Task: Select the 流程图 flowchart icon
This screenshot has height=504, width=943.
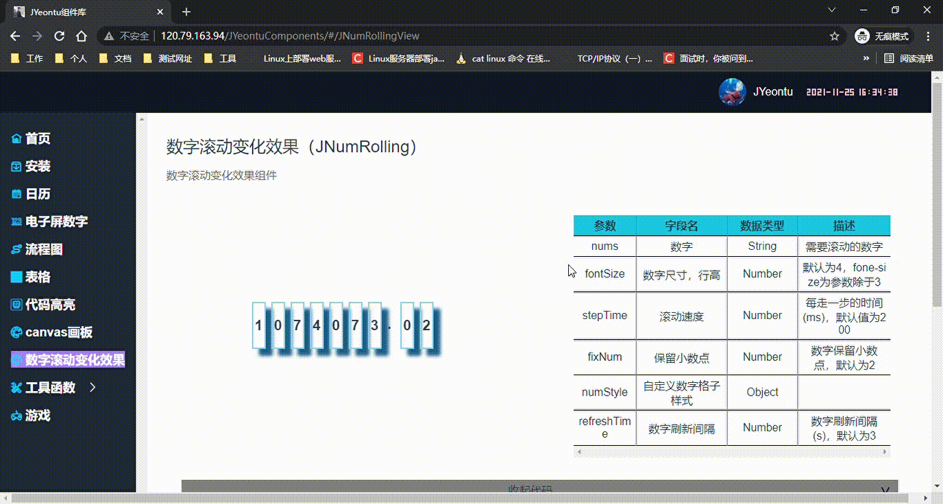Action: pos(16,249)
